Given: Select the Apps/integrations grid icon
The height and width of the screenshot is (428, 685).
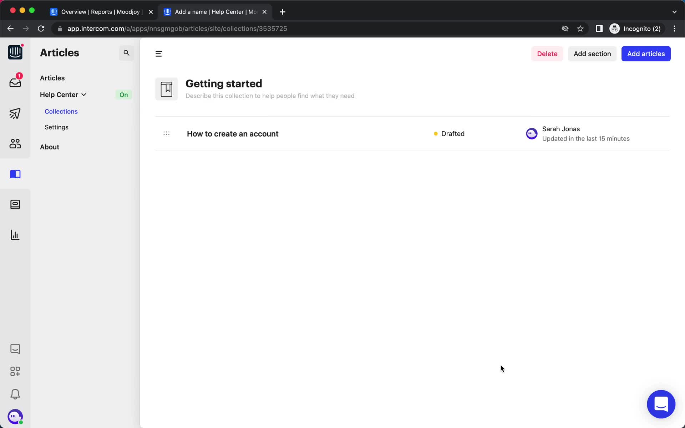Looking at the screenshot, I should click(15, 371).
